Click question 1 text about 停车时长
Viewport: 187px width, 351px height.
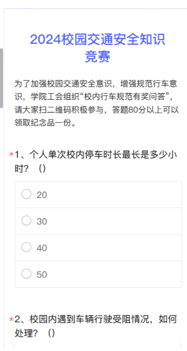click(x=96, y=161)
